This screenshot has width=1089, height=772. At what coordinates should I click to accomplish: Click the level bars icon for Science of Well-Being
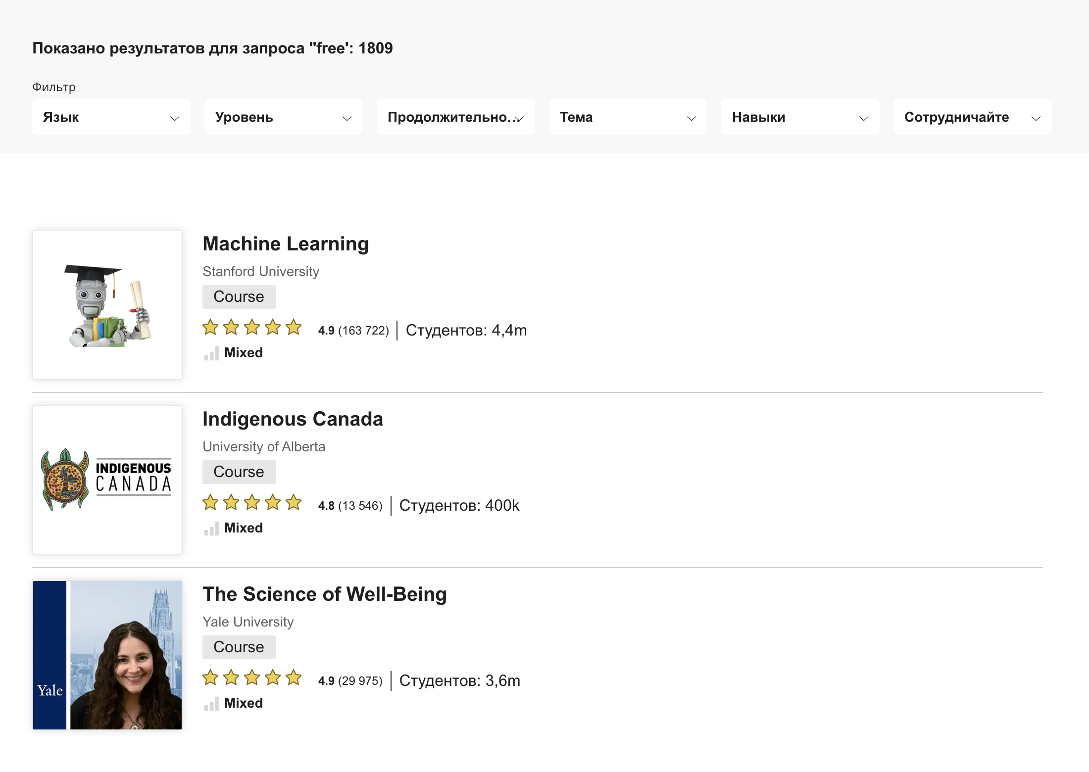tap(211, 704)
